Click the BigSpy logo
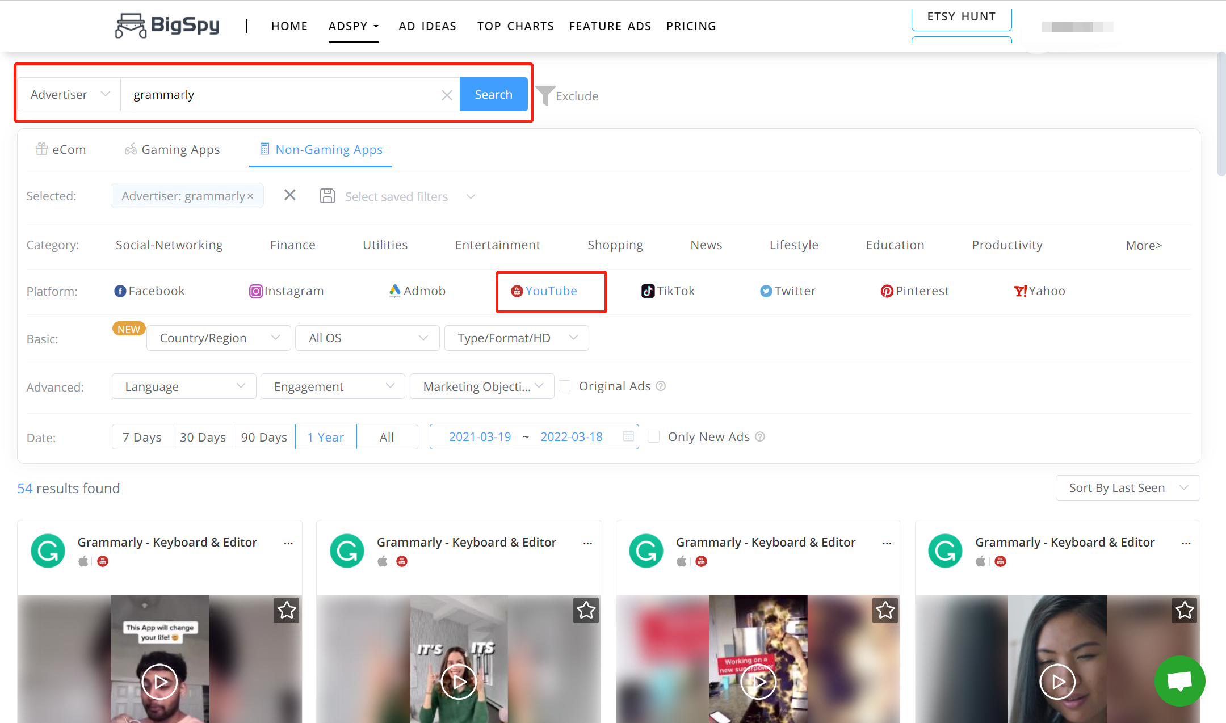The height and width of the screenshot is (723, 1226). (x=167, y=26)
